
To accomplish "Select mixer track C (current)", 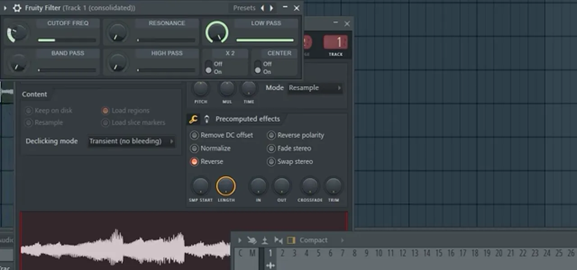I will [x=240, y=253].
